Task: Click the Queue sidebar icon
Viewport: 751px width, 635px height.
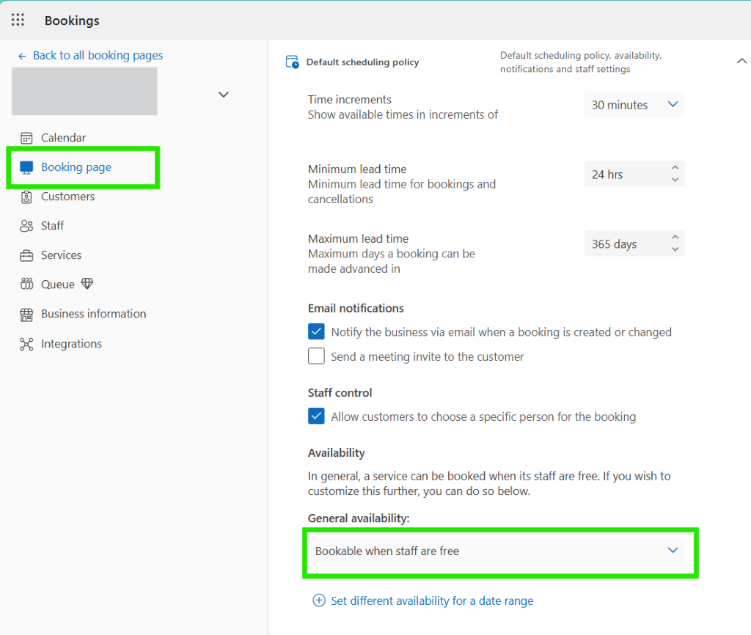Action: pos(26,285)
